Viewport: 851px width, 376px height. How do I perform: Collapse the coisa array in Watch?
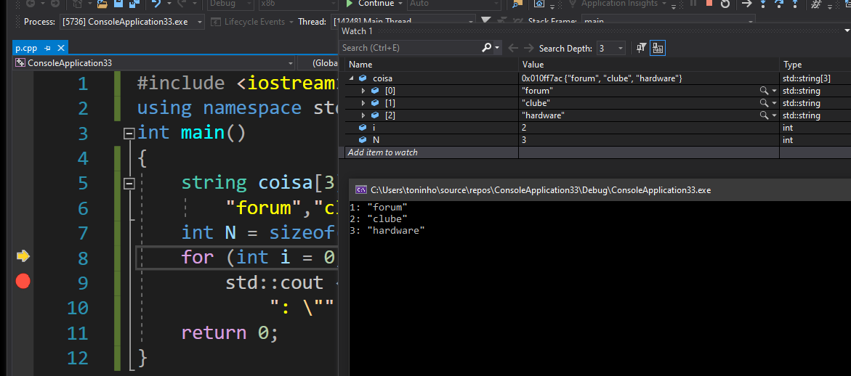tap(352, 78)
